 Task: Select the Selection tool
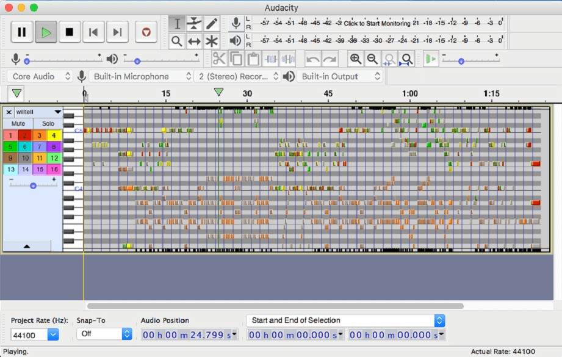[177, 23]
